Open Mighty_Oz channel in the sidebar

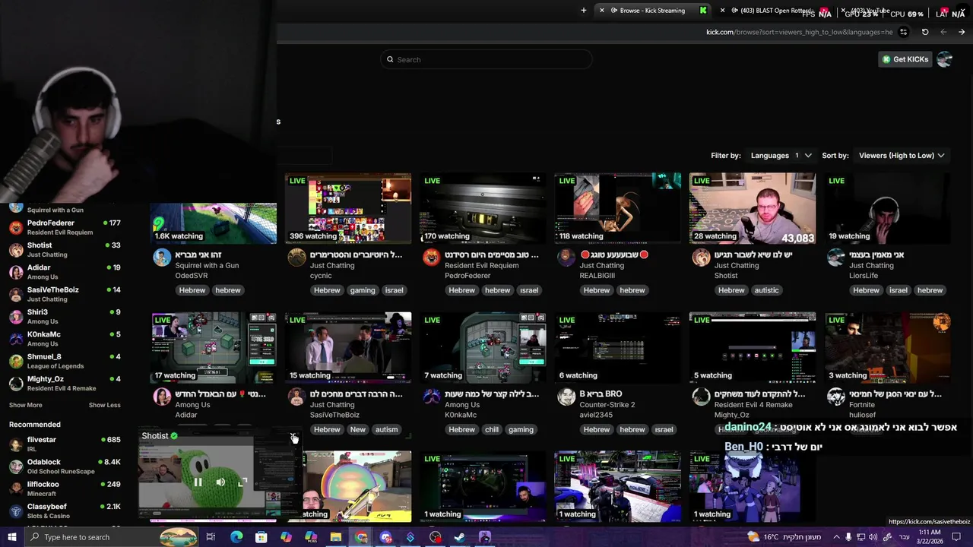pos(65,383)
